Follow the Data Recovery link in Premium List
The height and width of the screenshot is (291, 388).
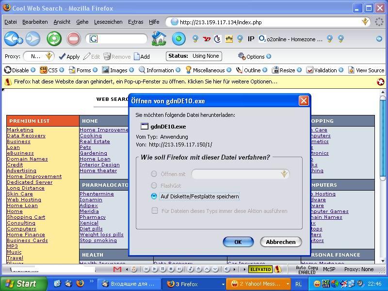(x=26, y=136)
